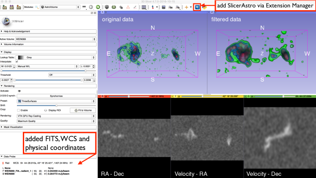Enable the Crop checkbox
Viewport: 316px width, 178px height.
click(x=18, y=110)
